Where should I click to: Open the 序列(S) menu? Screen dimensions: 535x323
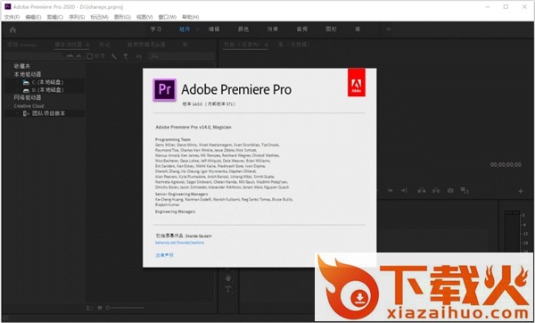tap(77, 17)
